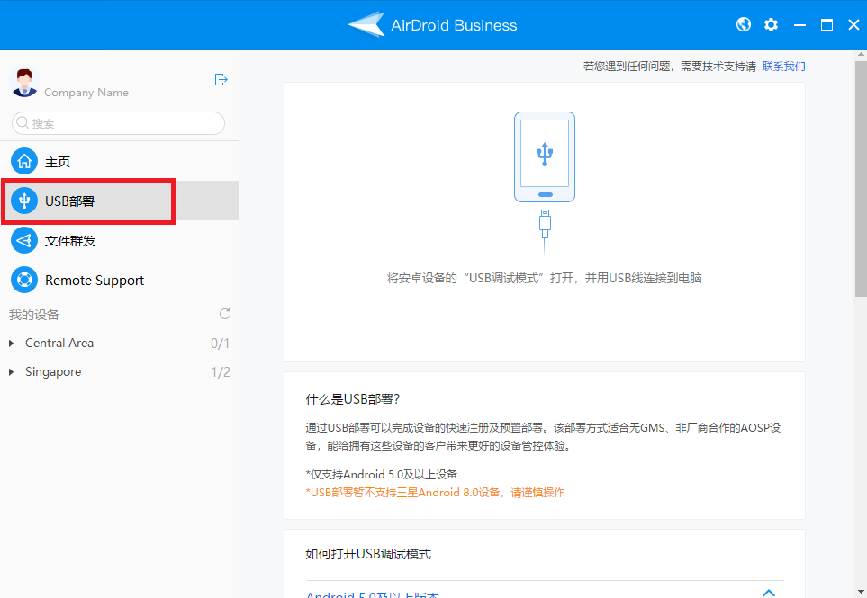Refresh the 我的设备 device list
867x598 pixels.
pos(224,314)
